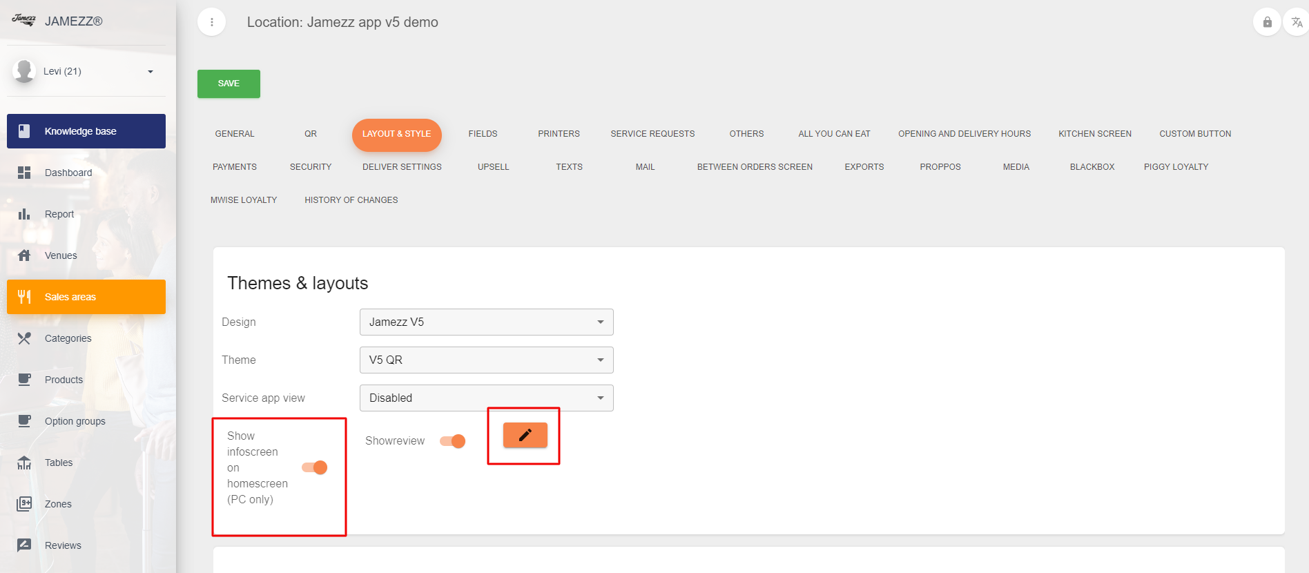This screenshot has height=573, width=1309.
Task: Open Venues label in sidebar
Action: [x=61, y=255]
